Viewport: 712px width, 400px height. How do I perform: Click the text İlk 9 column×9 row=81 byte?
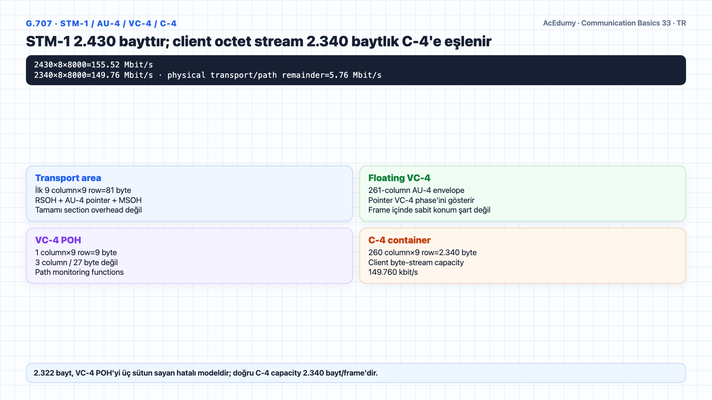click(83, 190)
